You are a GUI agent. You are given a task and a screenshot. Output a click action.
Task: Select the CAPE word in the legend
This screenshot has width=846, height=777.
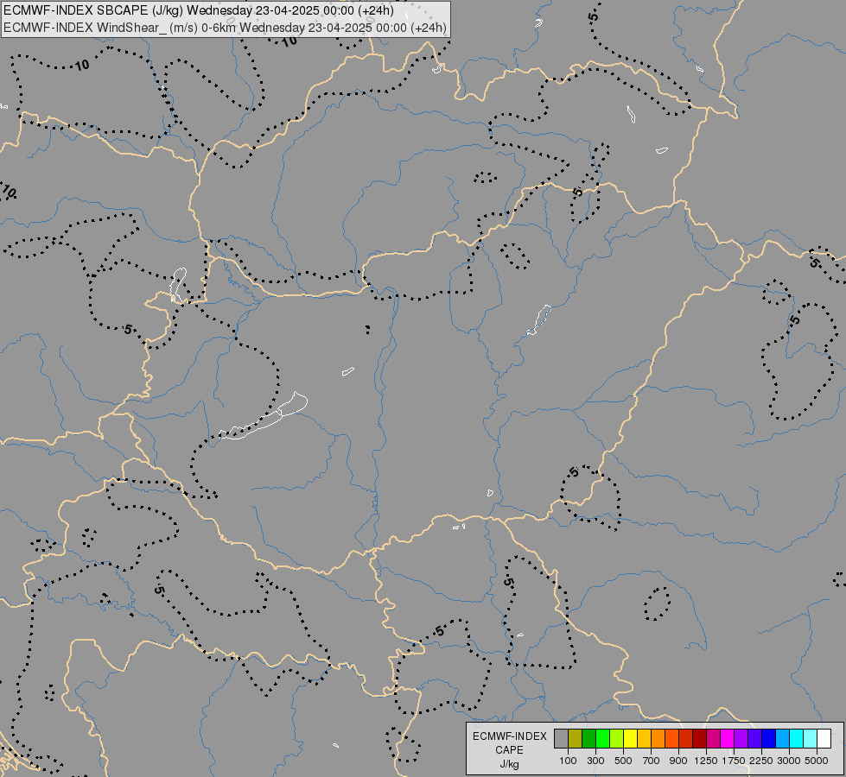tap(509, 750)
